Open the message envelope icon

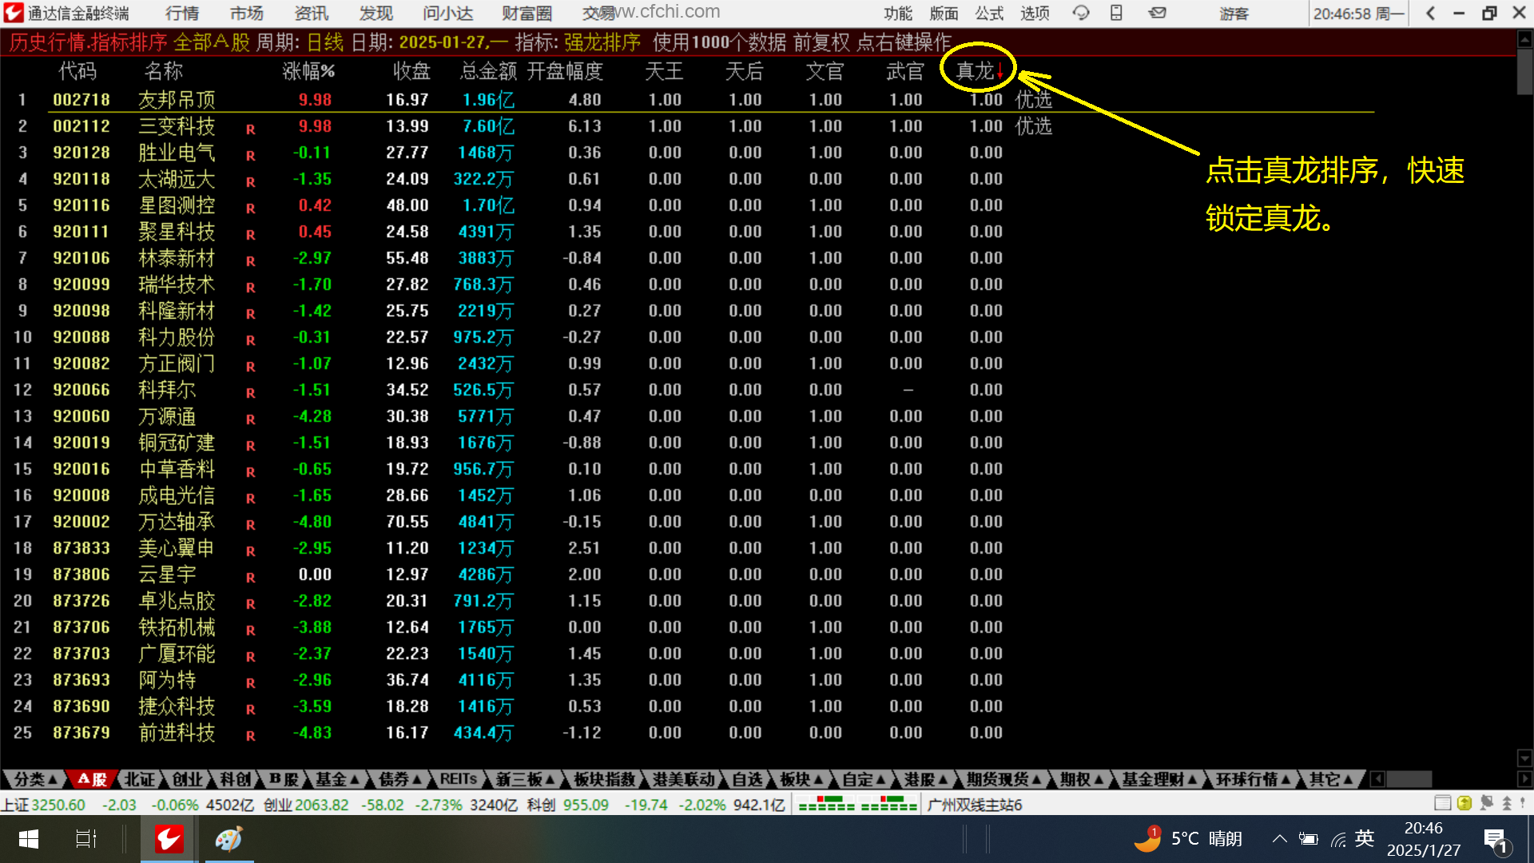(1157, 13)
